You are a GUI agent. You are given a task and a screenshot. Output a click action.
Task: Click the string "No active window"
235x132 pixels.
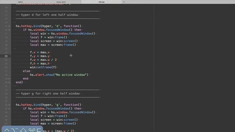pyautogui.click(x=71, y=75)
